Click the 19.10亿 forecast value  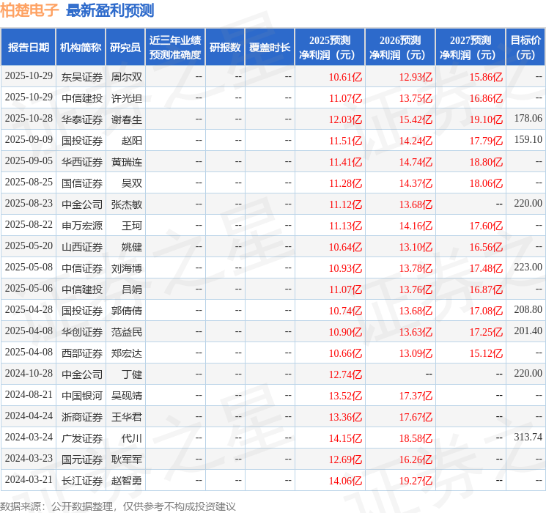pyautogui.click(x=486, y=119)
